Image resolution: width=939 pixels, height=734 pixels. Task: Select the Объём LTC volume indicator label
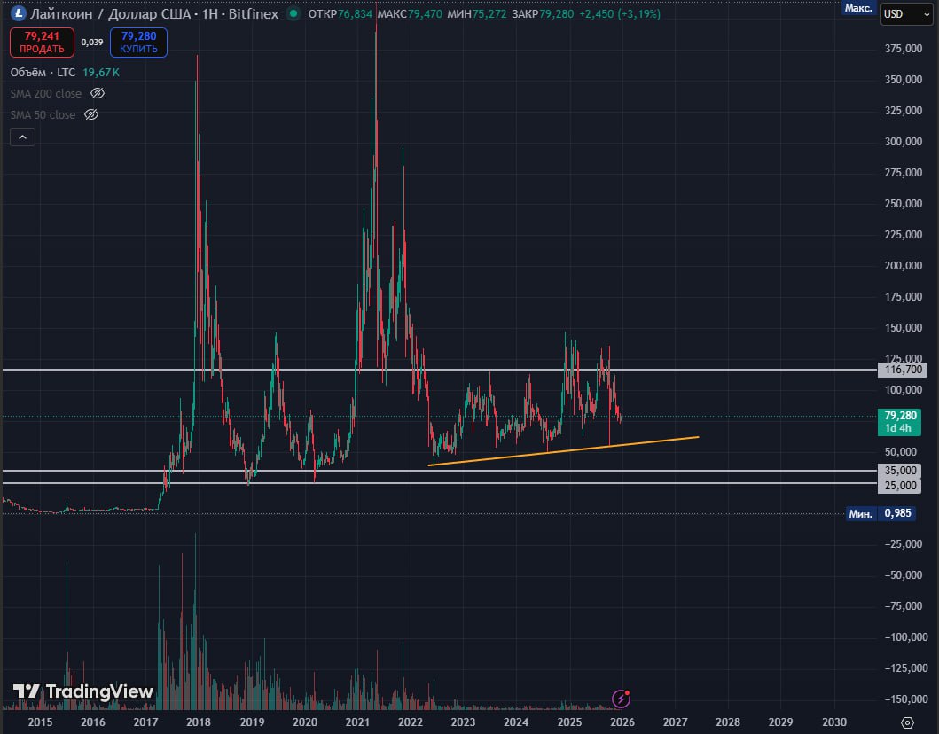tap(43, 72)
